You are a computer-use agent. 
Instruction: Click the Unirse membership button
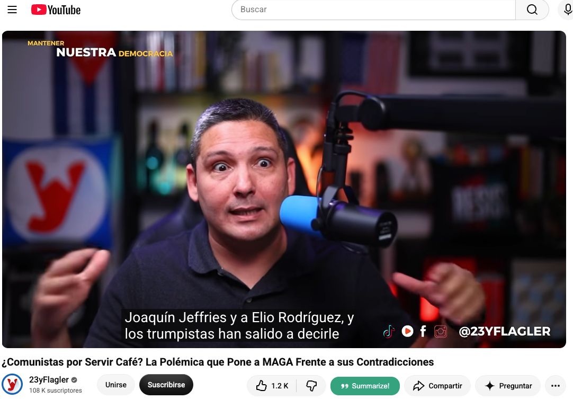tap(116, 385)
